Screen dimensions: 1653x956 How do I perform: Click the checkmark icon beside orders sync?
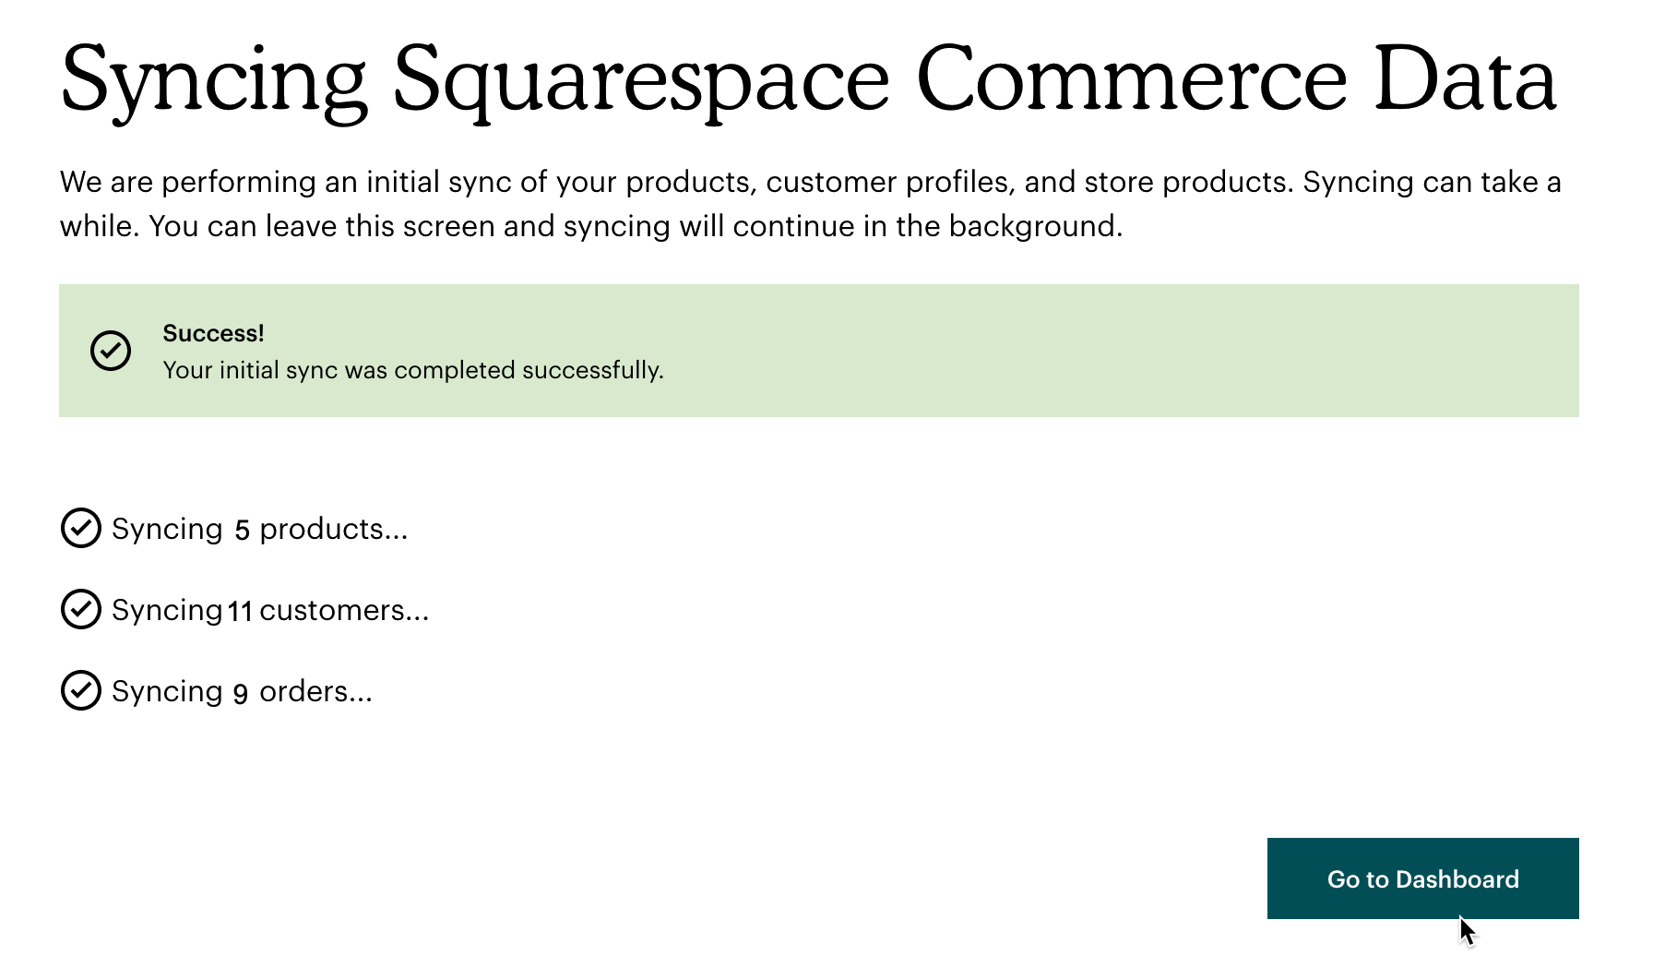81,691
